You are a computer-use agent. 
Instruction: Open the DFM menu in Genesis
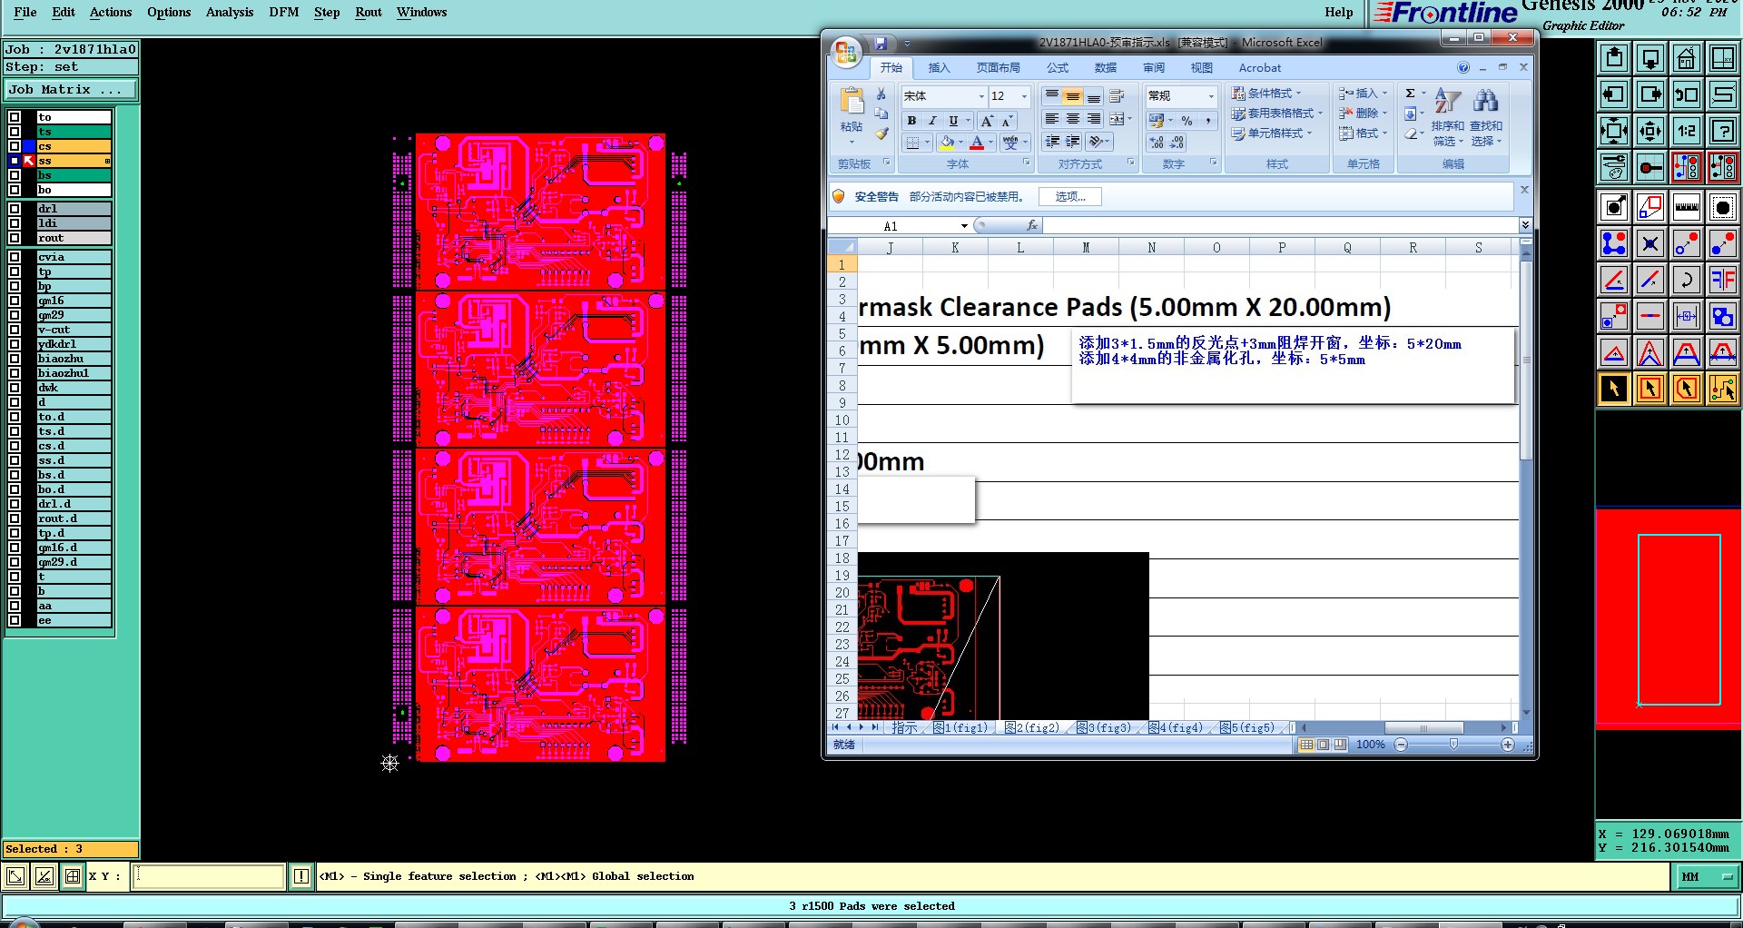[x=284, y=12]
